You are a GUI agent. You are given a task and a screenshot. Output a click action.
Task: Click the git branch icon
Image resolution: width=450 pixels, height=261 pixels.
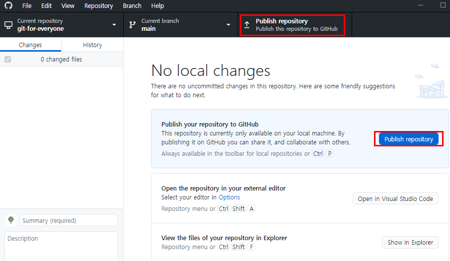pos(133,25)
